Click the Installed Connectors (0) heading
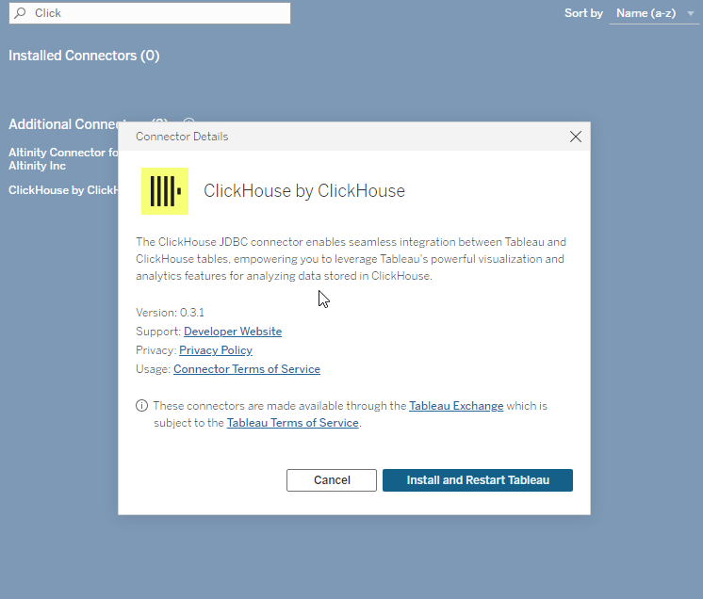The height and width of the screenshot is (599, 703). click(84, 56)
